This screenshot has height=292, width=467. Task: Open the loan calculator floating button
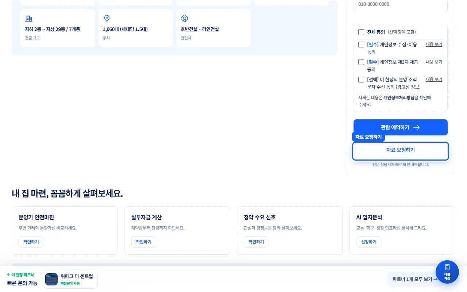[447, 272]
